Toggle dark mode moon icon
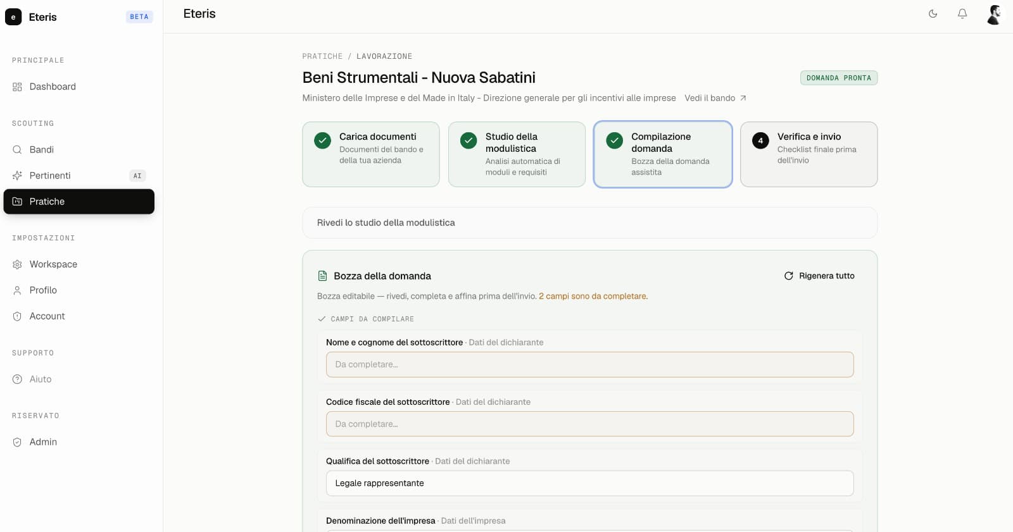 tap(933, 14)
